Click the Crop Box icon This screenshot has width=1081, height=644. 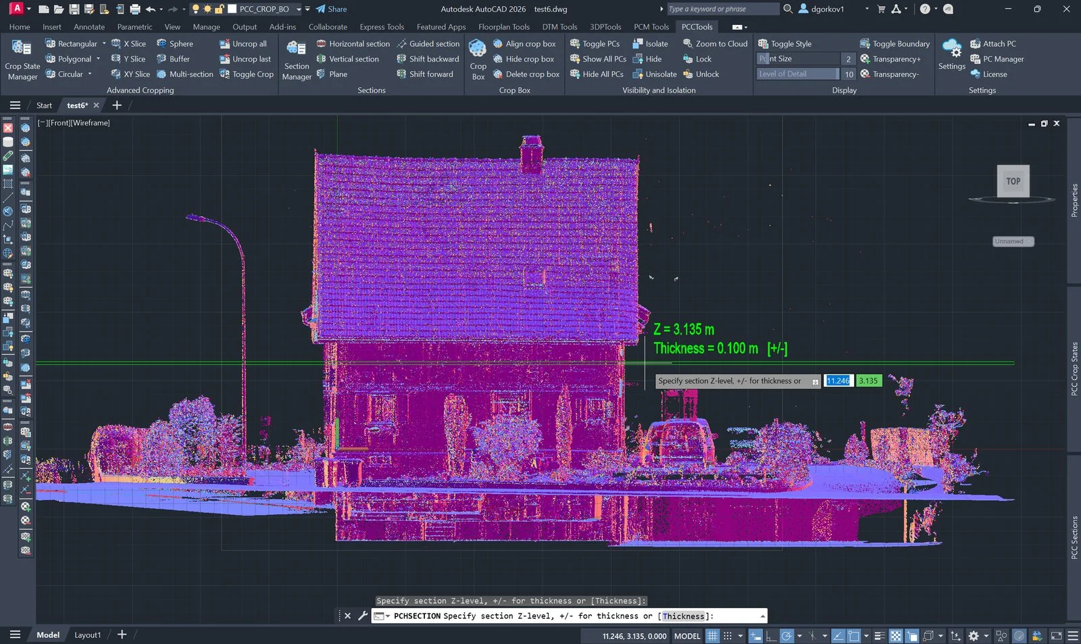(x=478, y=59)
